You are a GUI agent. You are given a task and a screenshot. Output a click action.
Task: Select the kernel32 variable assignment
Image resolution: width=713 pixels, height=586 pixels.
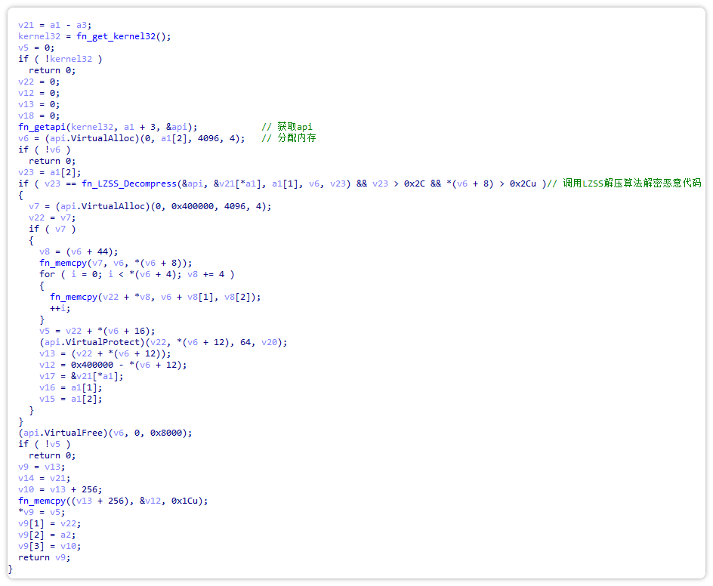click(39, 35)
